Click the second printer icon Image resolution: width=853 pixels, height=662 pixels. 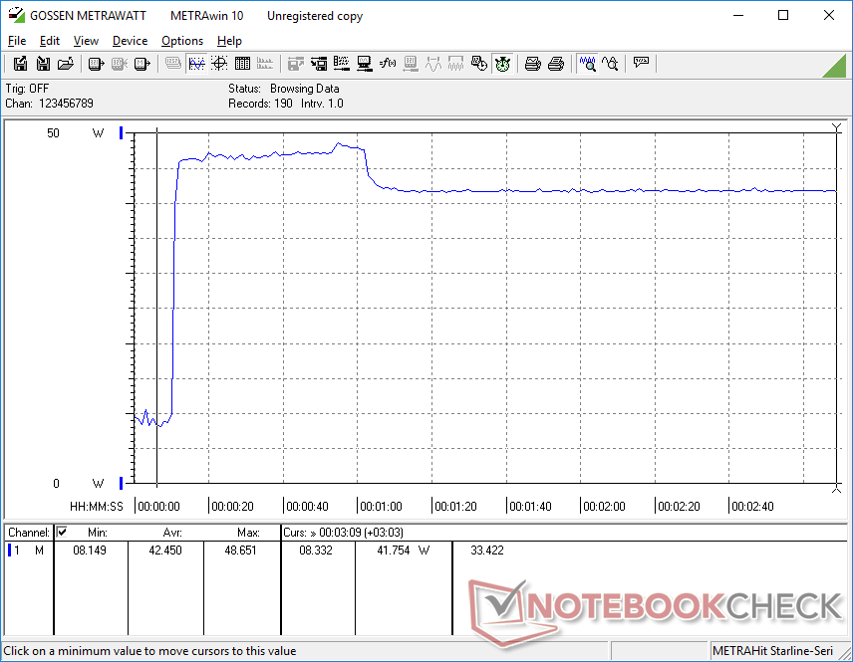555,64
